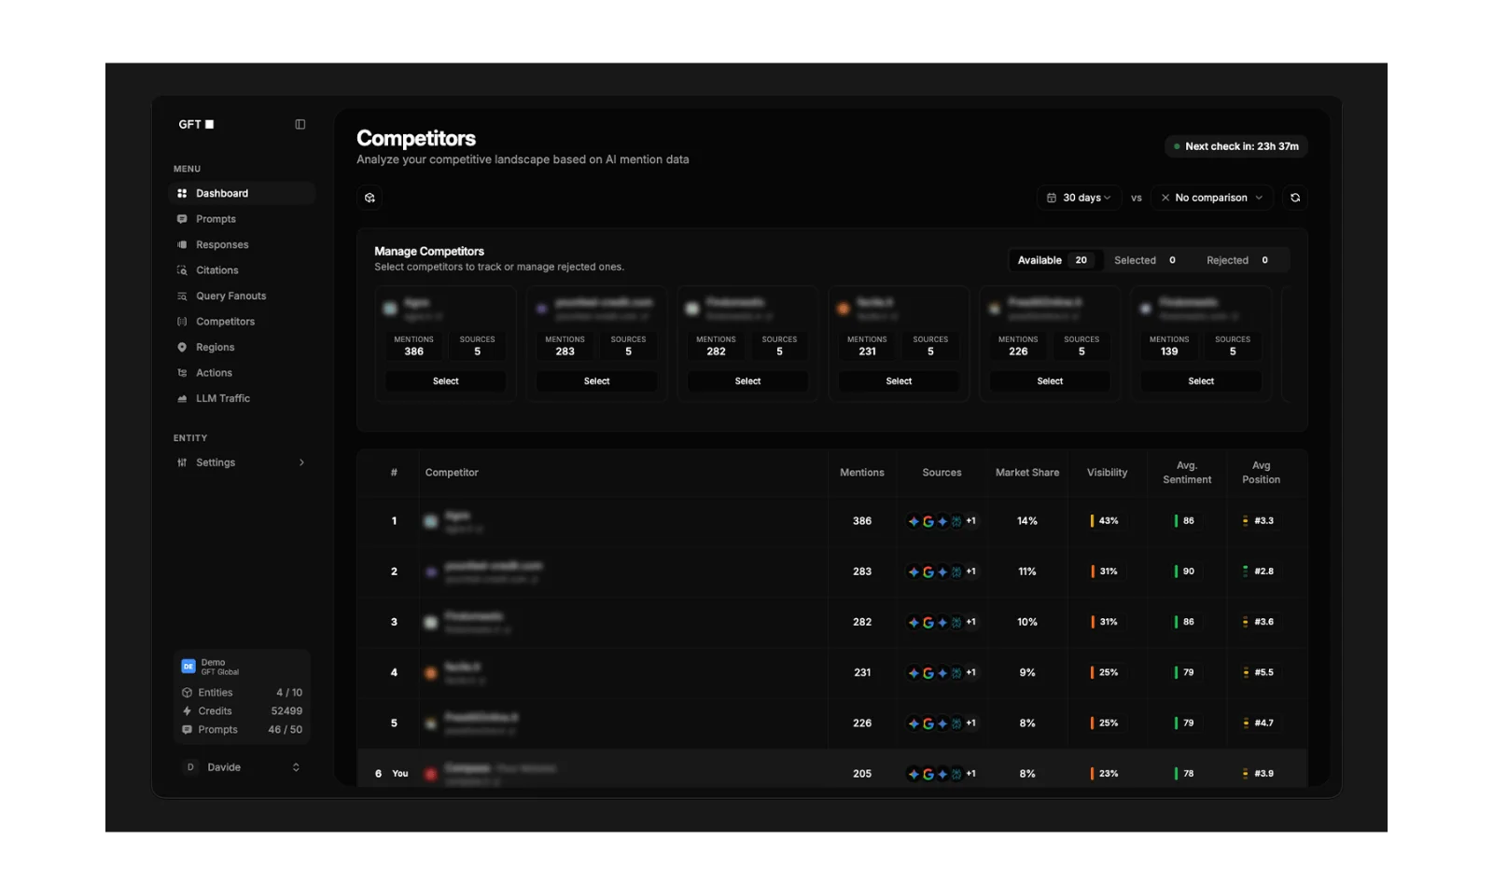The height and width of the screenshot is (895, 1493).
Task: Click the GFT logo
Action: [196, 124]
